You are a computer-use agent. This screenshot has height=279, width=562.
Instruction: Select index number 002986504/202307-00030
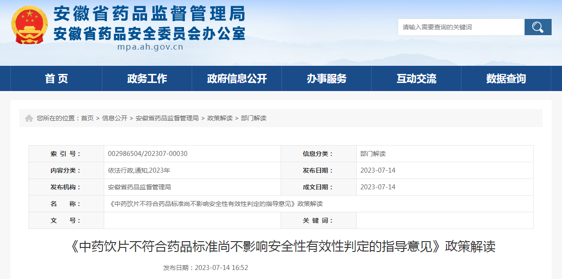(x=147, y=154)
